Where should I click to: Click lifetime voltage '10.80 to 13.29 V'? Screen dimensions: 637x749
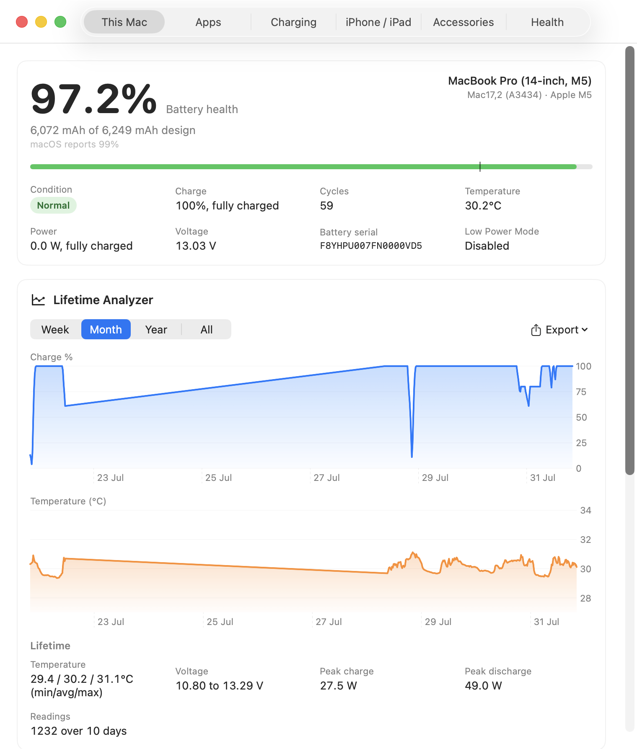[x=219, y=686]
